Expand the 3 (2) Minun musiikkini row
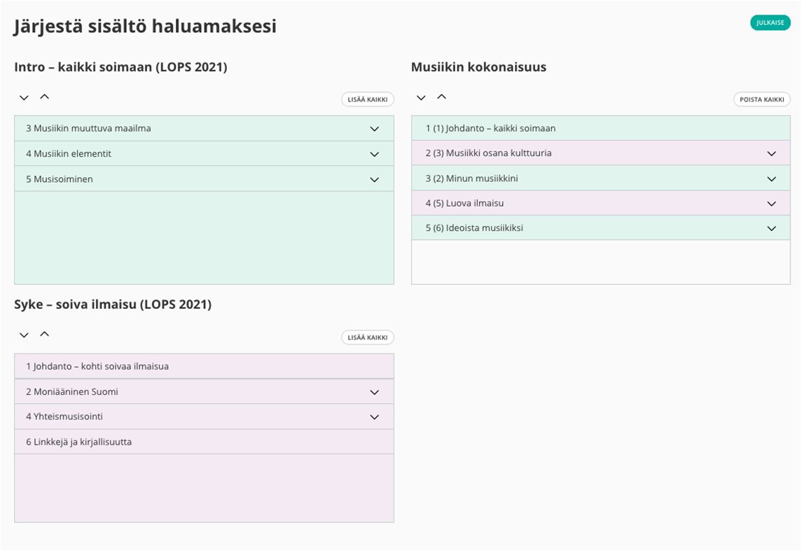The width and height of the screenshot is (802, 551). [x=771, y=179]
